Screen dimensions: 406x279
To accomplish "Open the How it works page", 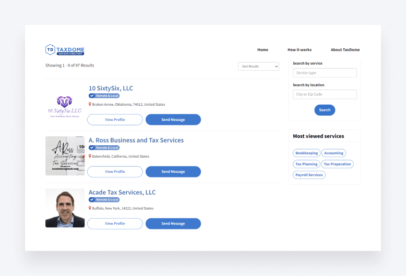I will pos(299,50).
